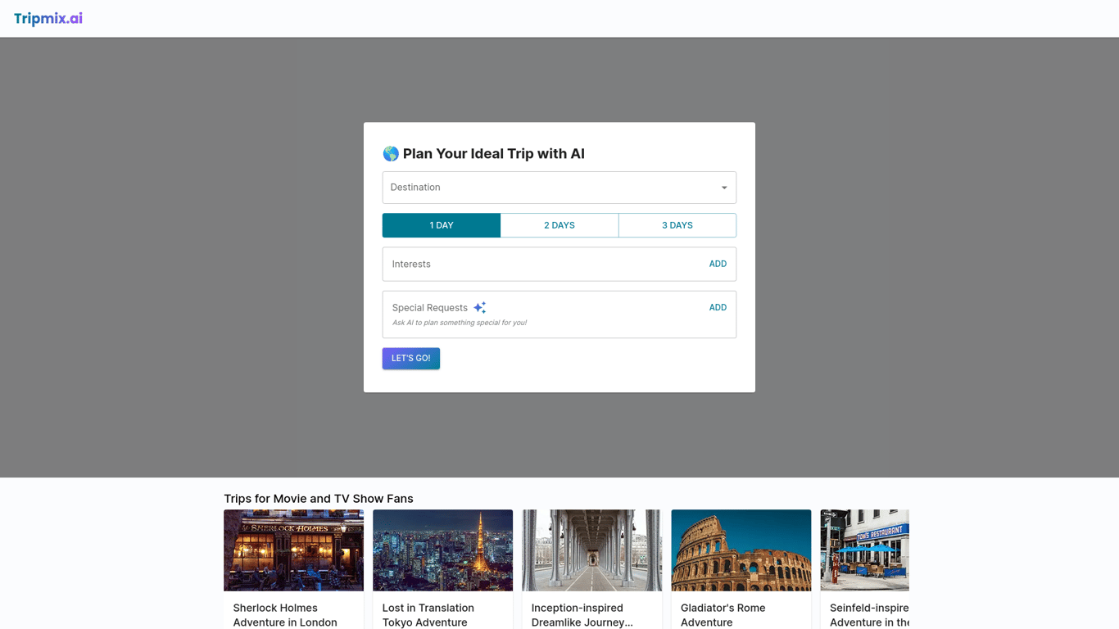Image resolution: width=1119 pixels, height=629 pixels.
Task: Open the Destination dropdown
Action: pyautogui.click(x=559, y=188)
